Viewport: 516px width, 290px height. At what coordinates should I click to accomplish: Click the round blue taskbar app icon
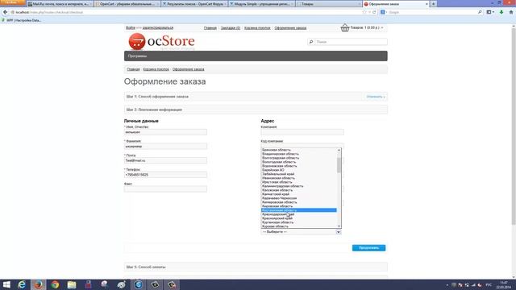coord(138,284)
